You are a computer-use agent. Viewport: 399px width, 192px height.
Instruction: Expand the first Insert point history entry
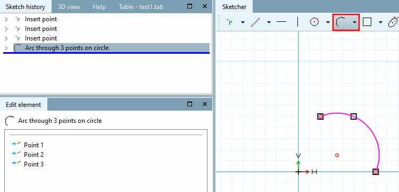[x=6, y=19]
